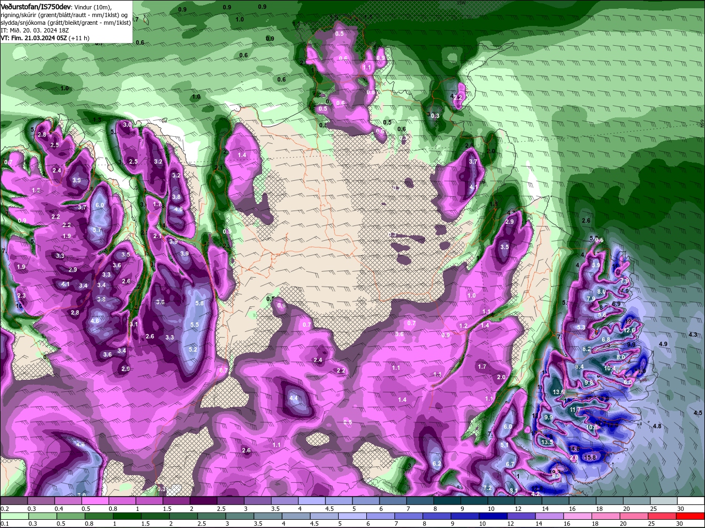
Task: Click the 6.5 value on the map
Action: click(628, 381)
